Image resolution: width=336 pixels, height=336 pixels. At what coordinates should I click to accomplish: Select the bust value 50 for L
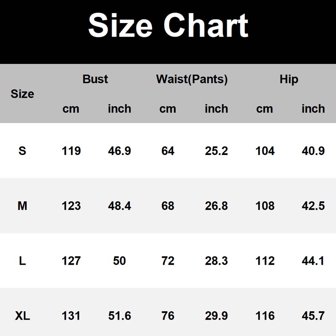(x=120, y=261)
